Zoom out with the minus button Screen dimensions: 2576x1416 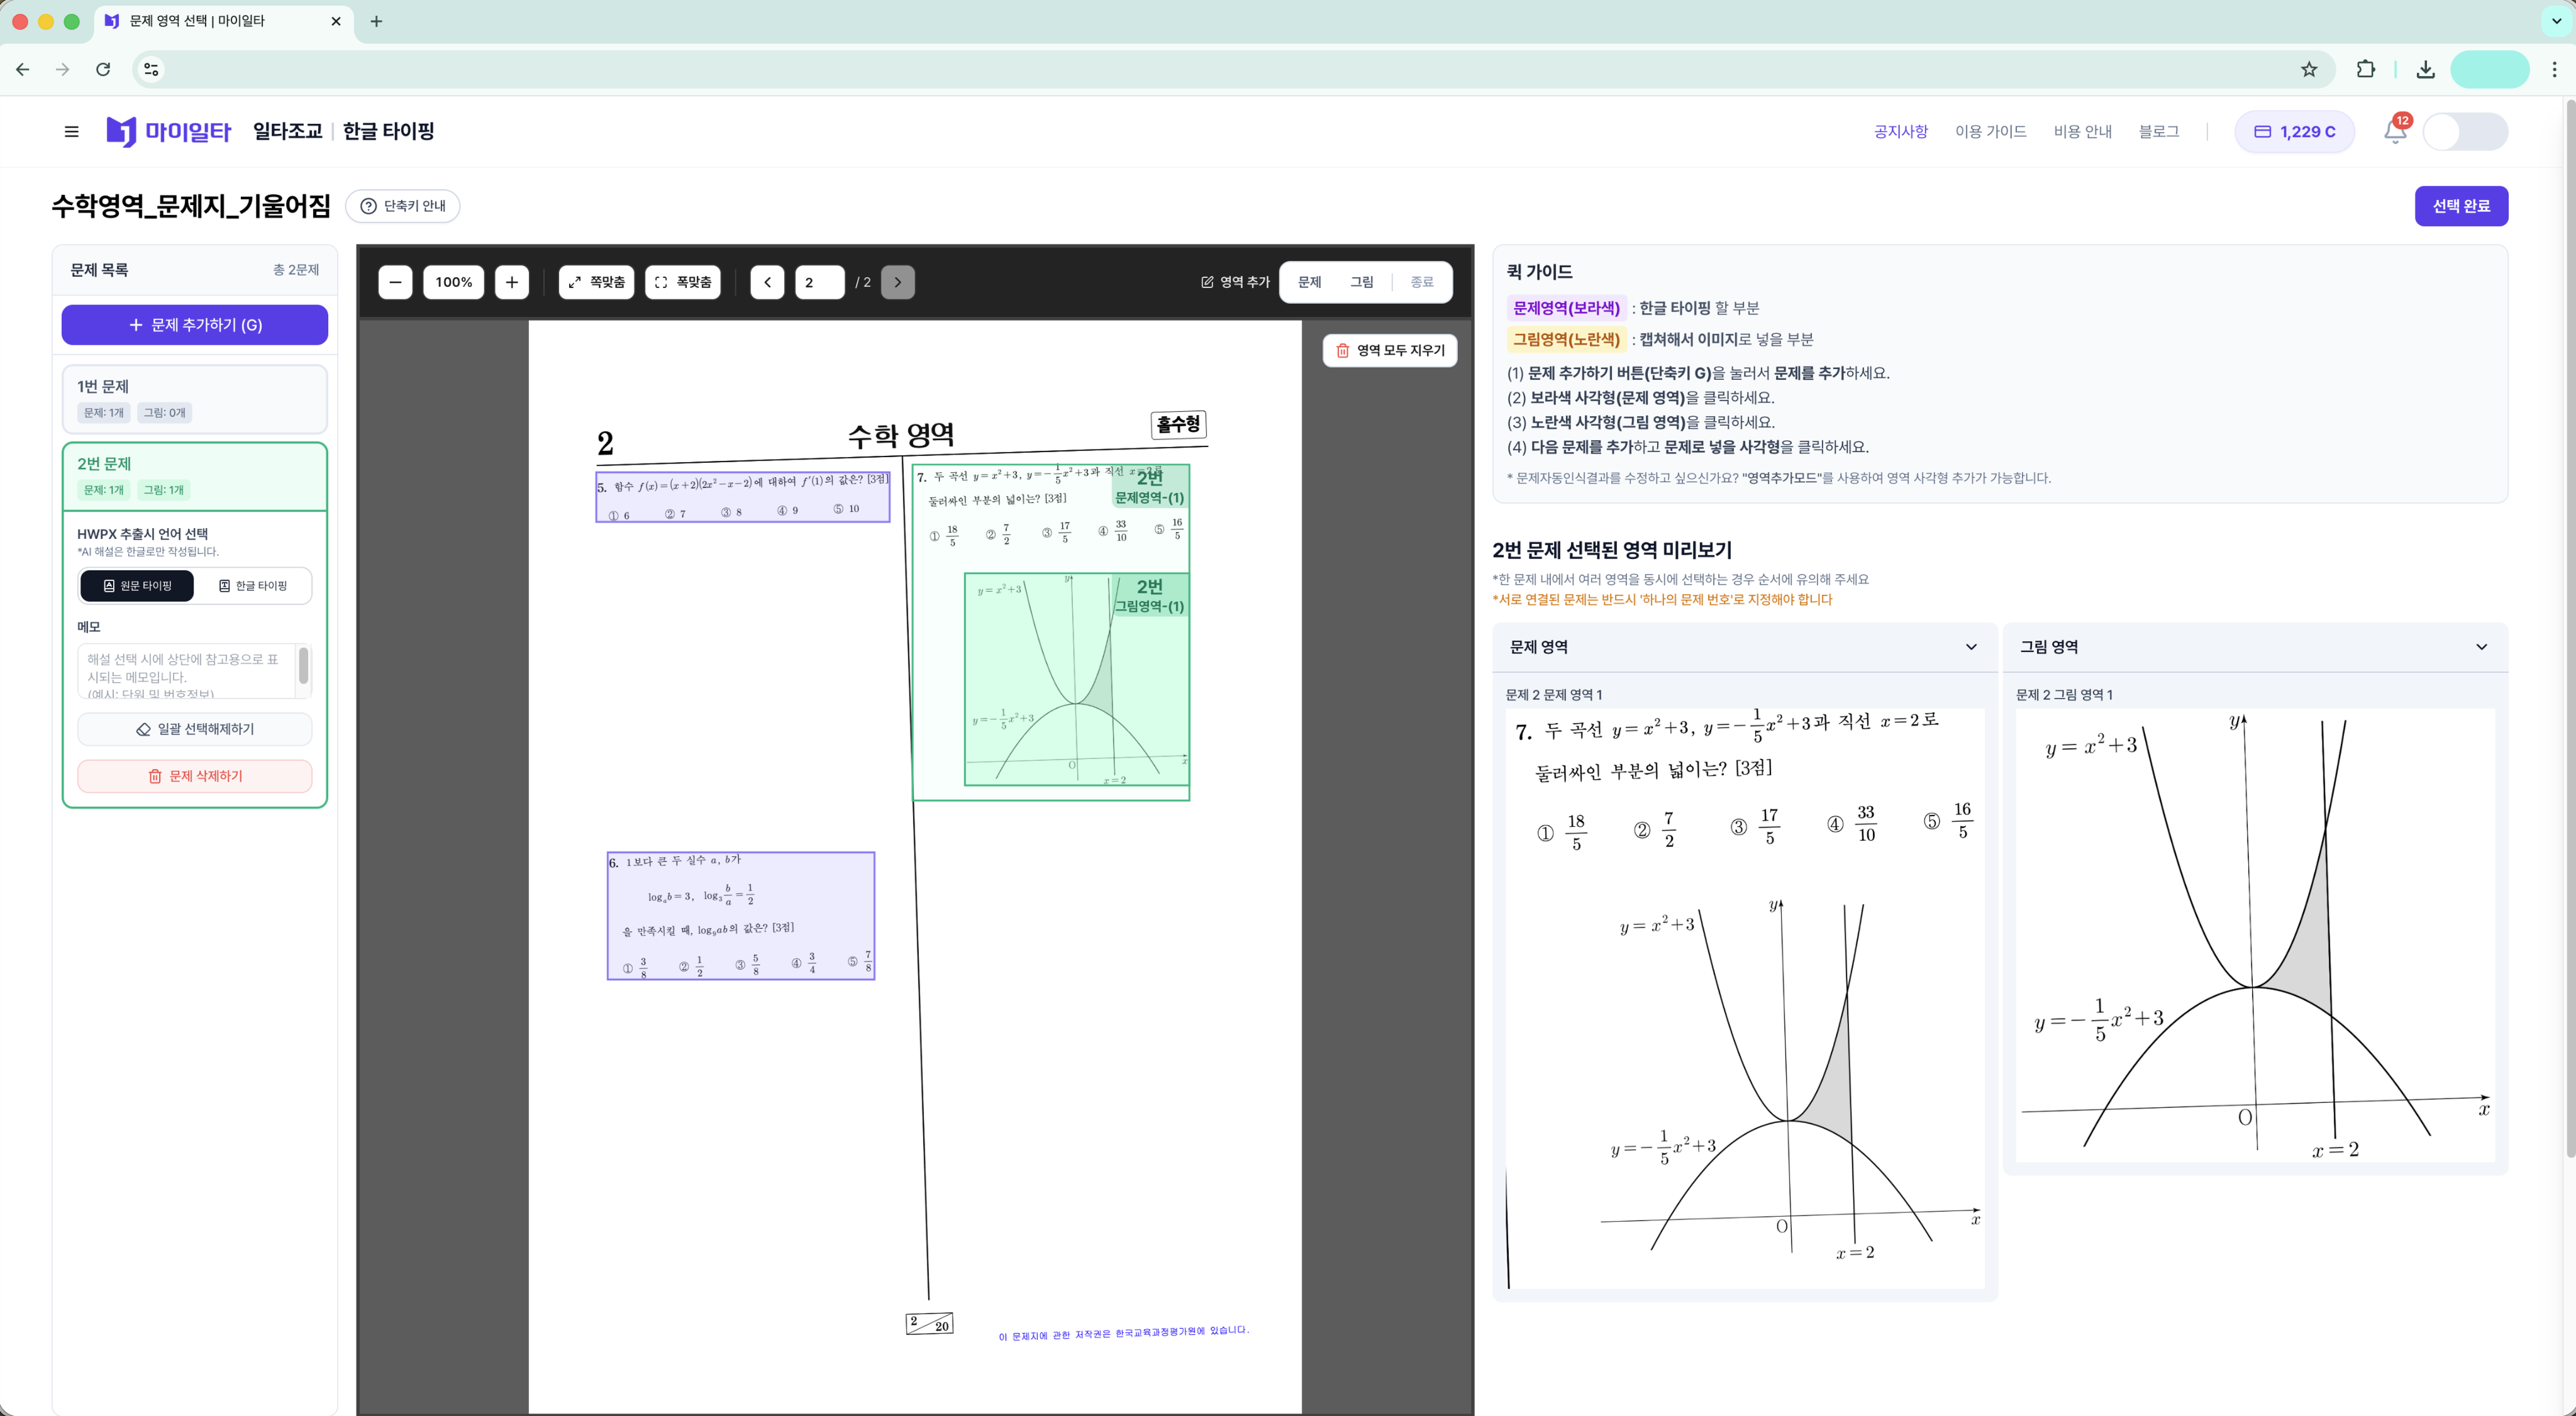395,282
